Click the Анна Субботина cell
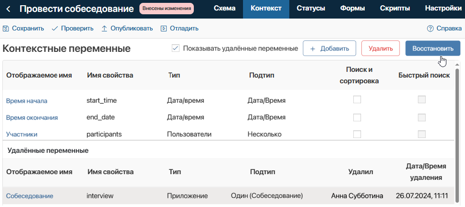This screenshot has height=207, width=465. pos(357,196)
